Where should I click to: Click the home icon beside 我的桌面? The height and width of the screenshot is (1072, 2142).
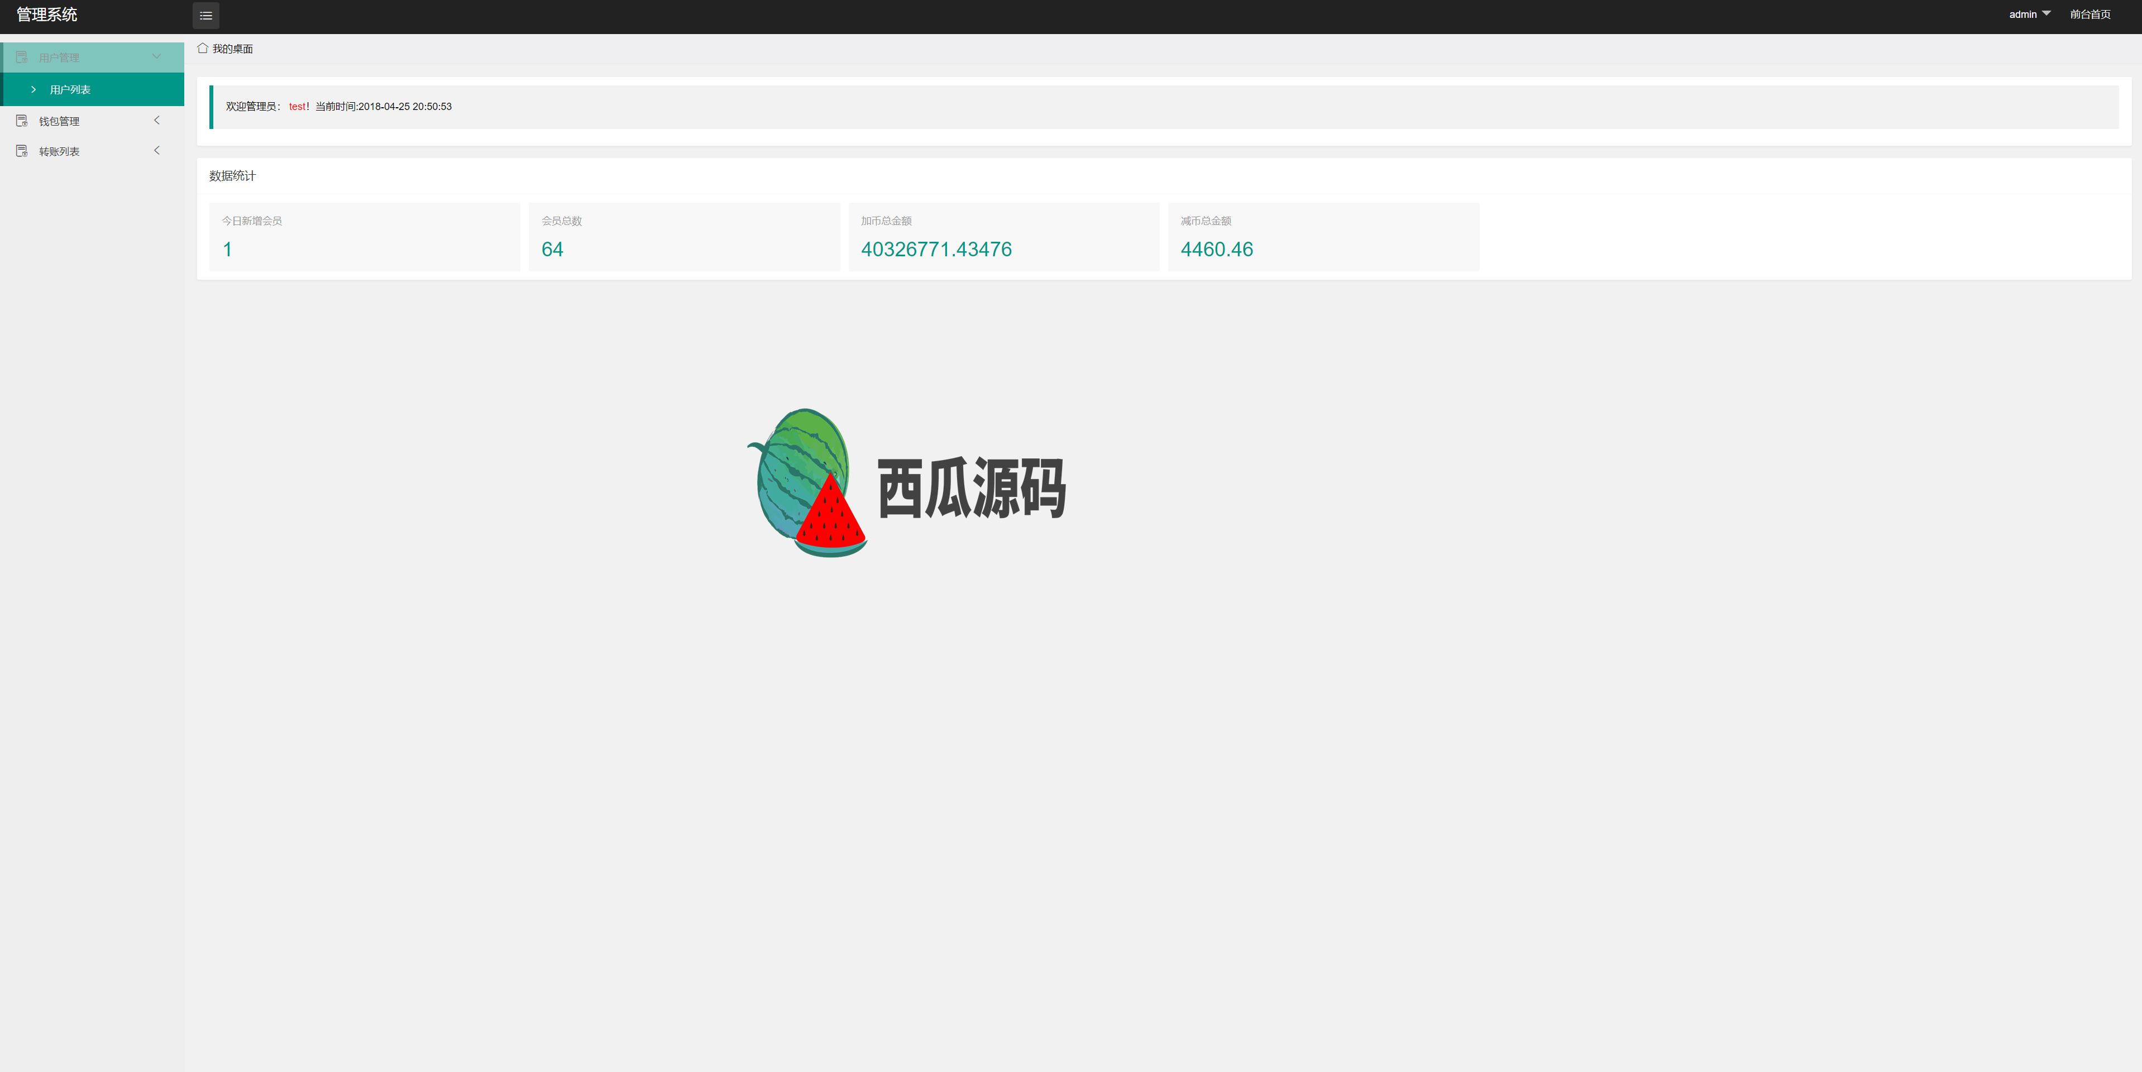point(202,48)
